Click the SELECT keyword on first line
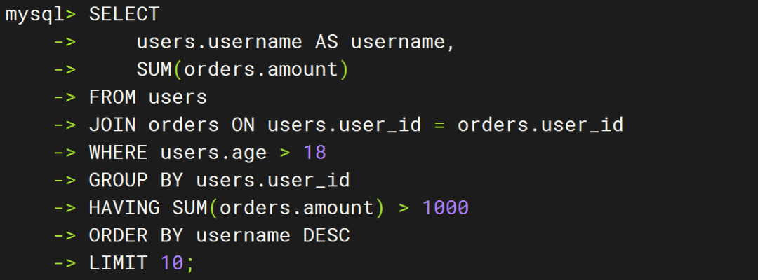This screenshot has width=758, height=280. [x=124, y=15]
